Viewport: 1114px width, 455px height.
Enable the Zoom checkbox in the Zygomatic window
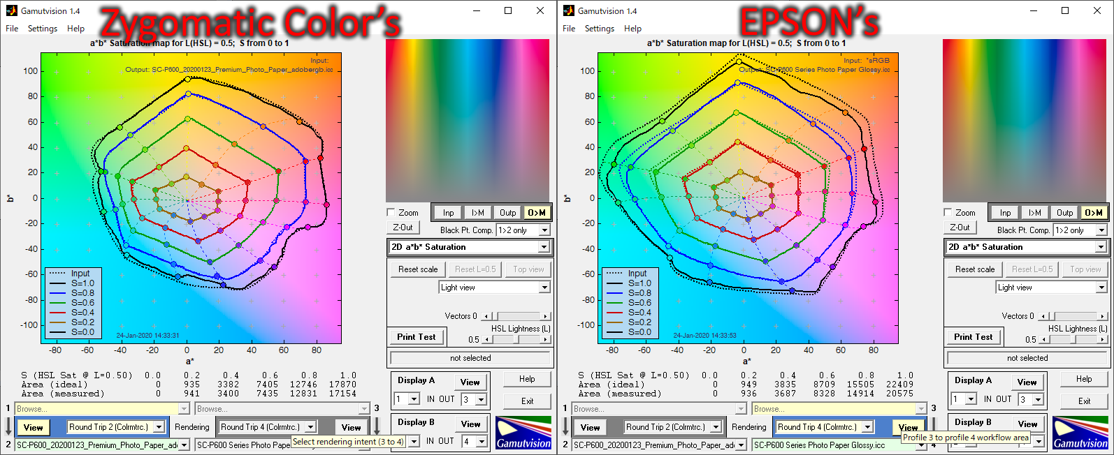(x=391, y=212)
